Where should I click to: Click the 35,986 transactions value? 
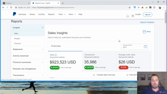coord(90,62)
